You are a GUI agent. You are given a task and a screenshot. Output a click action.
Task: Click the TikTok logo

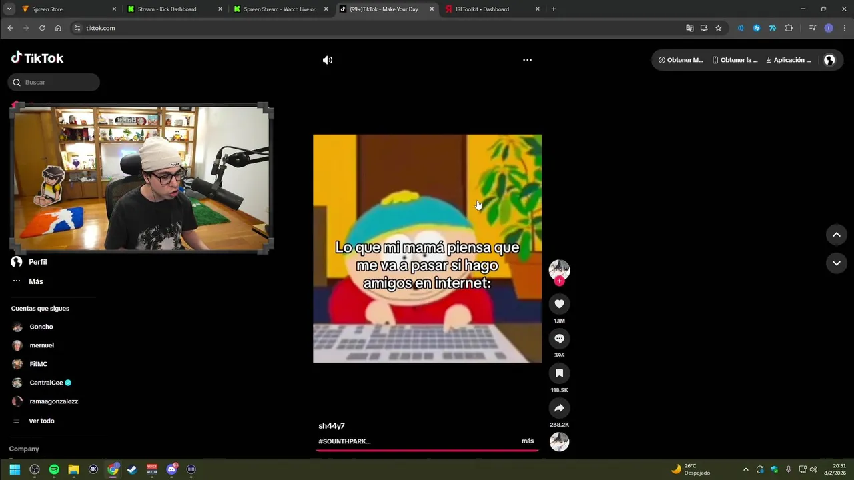[37, 58]
